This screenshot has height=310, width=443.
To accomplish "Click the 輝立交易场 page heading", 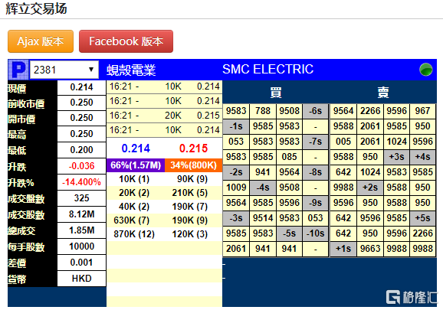I will (36, 8).
